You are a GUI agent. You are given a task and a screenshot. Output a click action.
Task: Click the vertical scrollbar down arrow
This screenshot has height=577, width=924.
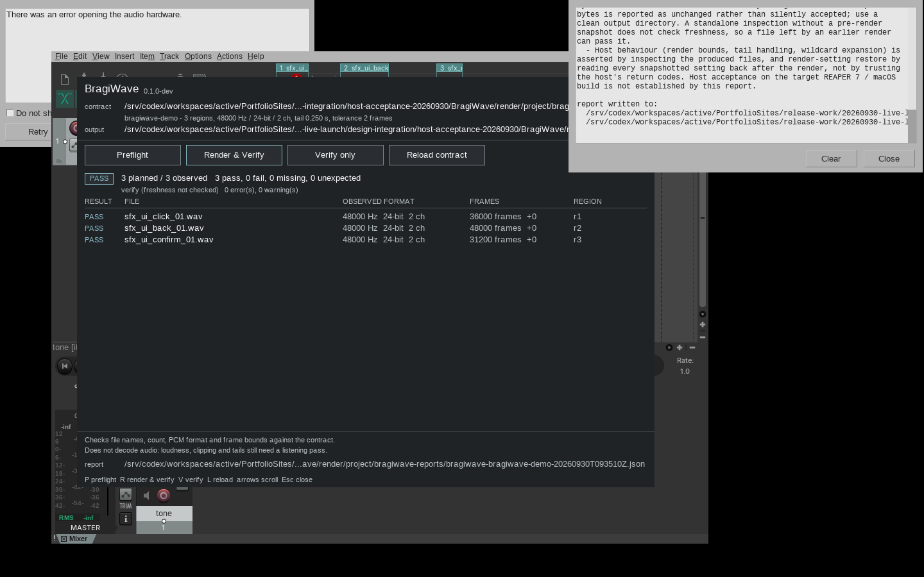click(703, 314)
